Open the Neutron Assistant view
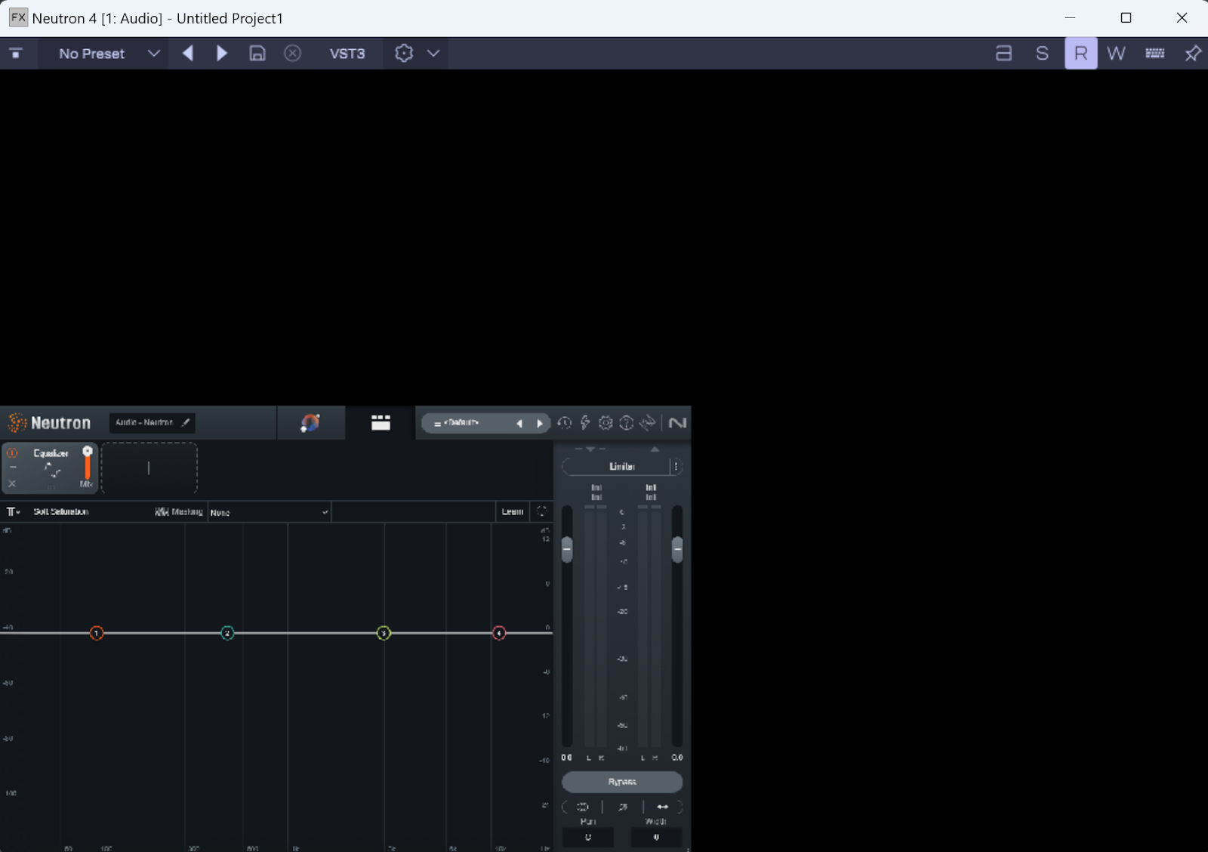1208x852 pixels. (x=310, y=423)
